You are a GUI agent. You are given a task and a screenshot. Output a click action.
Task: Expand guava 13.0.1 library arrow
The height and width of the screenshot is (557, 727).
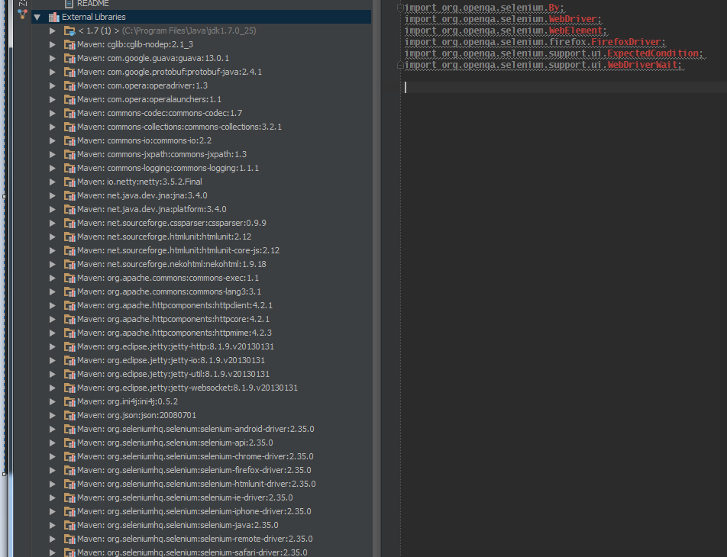pos(53,59)
